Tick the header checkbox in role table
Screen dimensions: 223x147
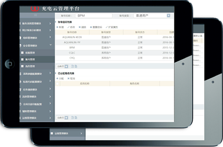click(57, 83)
